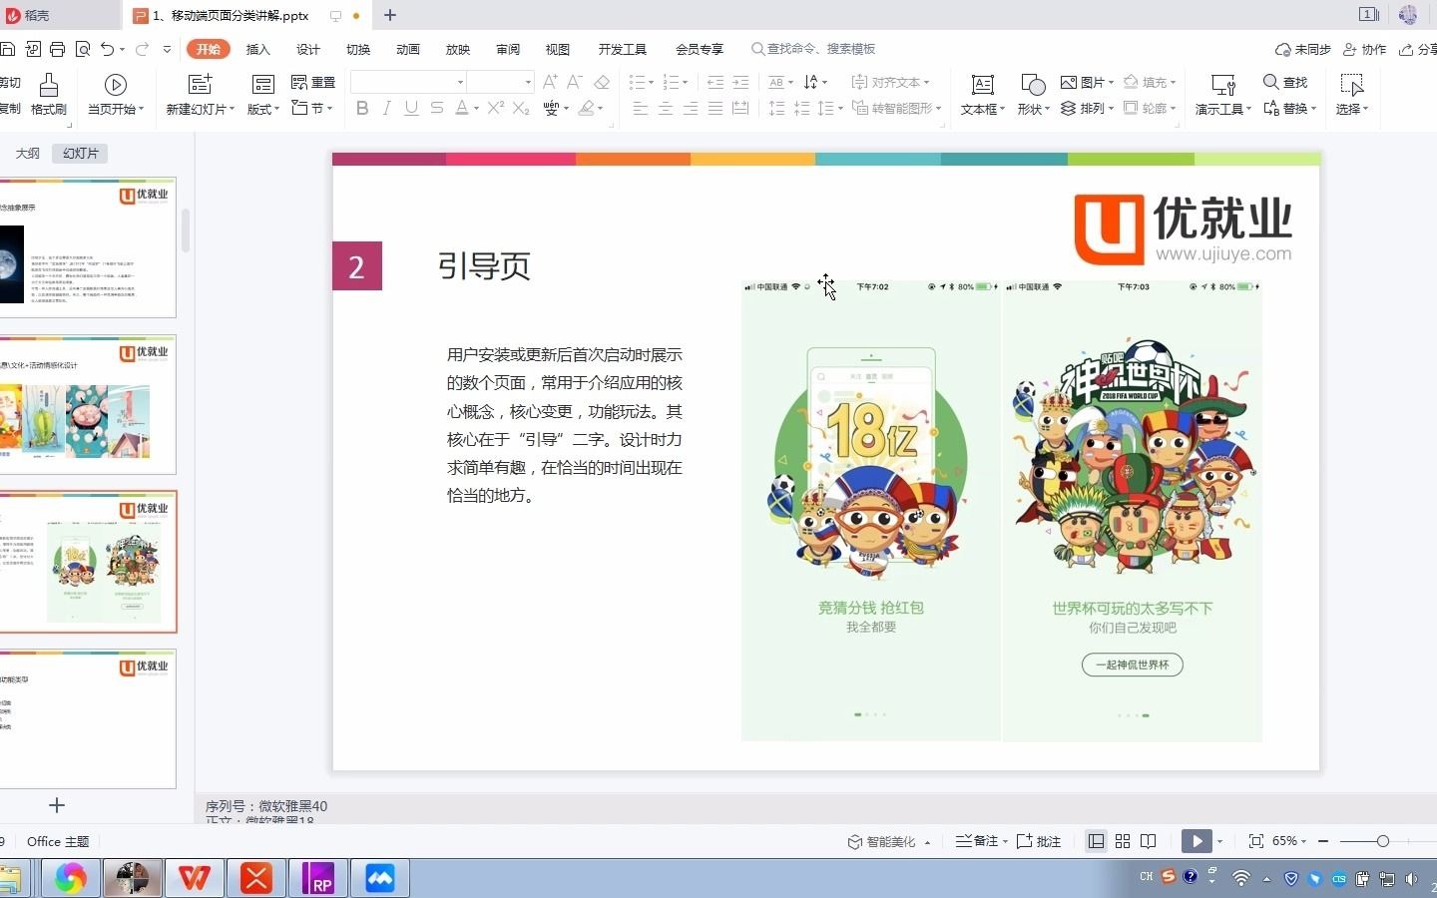Click the WPS icon in Windows taskbar

click(194, 878)
